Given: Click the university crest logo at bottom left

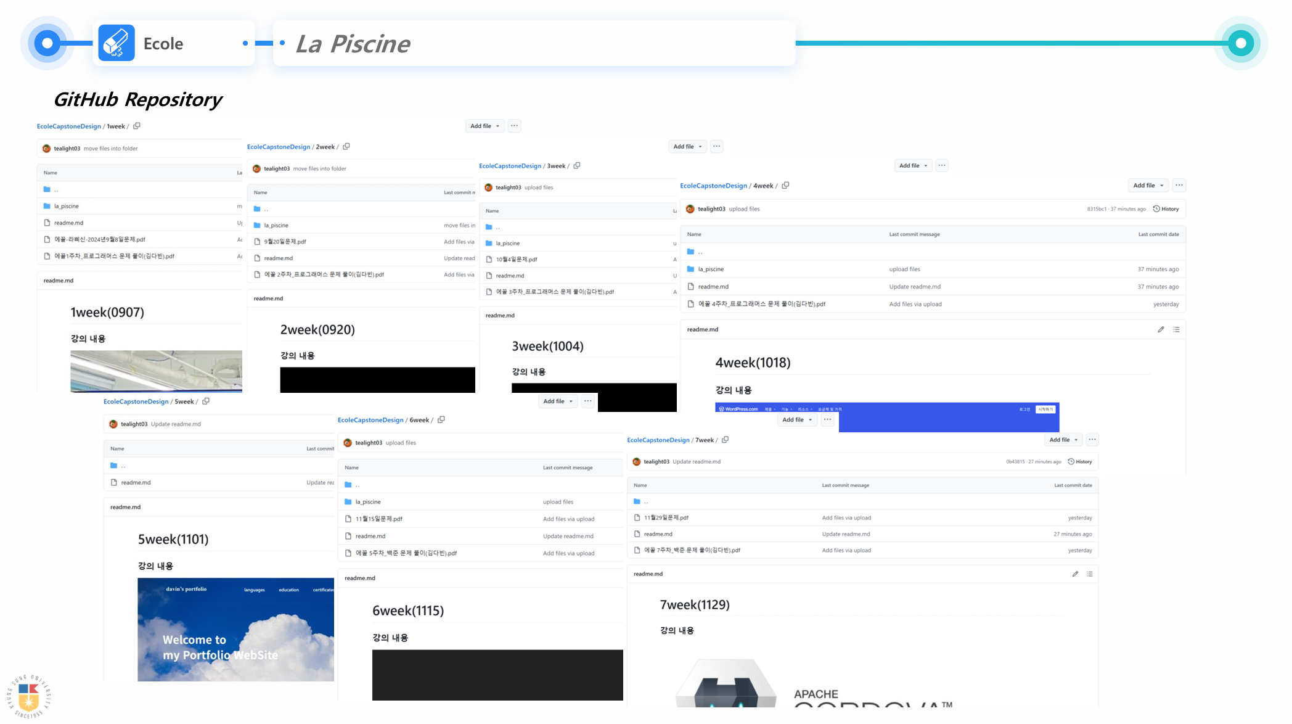Looking at the screenshot, I should pyautogui.click(x=29, y=696).
